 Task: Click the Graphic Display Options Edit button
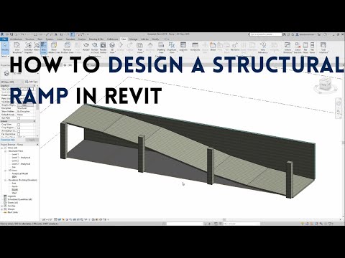(24, 105)
